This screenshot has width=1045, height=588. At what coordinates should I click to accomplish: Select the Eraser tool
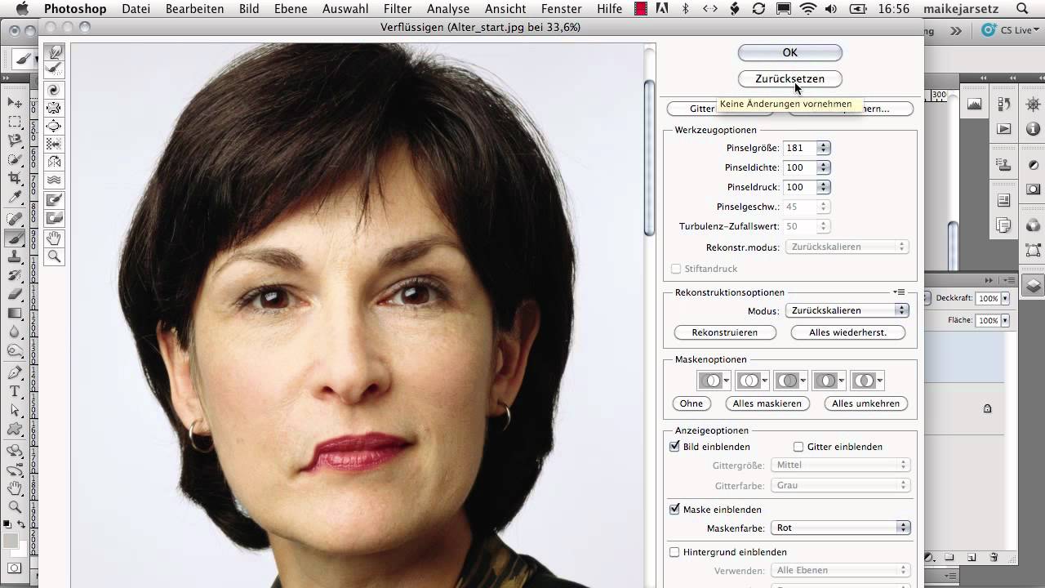click(15, 294)
